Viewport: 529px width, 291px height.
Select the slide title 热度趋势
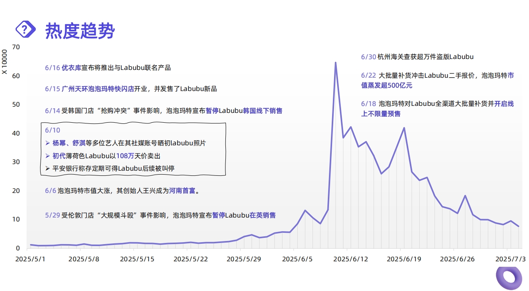(80, 30)
